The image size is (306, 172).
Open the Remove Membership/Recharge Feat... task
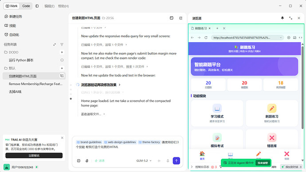tap(35, 84)
